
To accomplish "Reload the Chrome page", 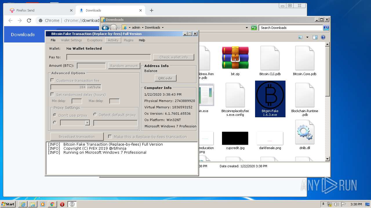I will click(29, 21).
